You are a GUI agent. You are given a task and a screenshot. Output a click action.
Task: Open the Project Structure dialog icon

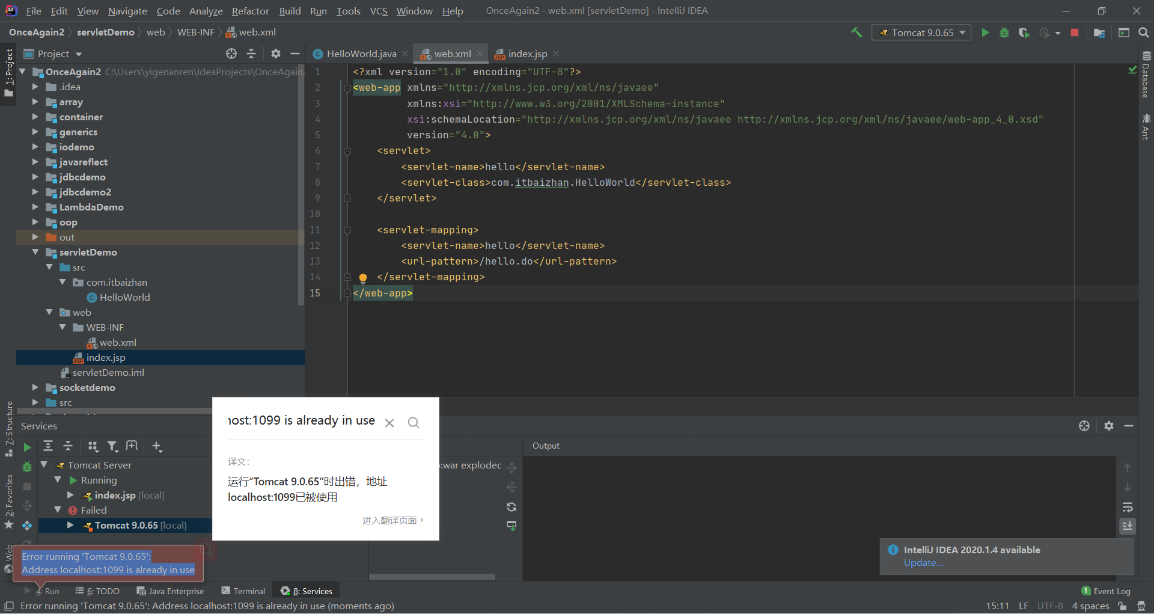1099,32
